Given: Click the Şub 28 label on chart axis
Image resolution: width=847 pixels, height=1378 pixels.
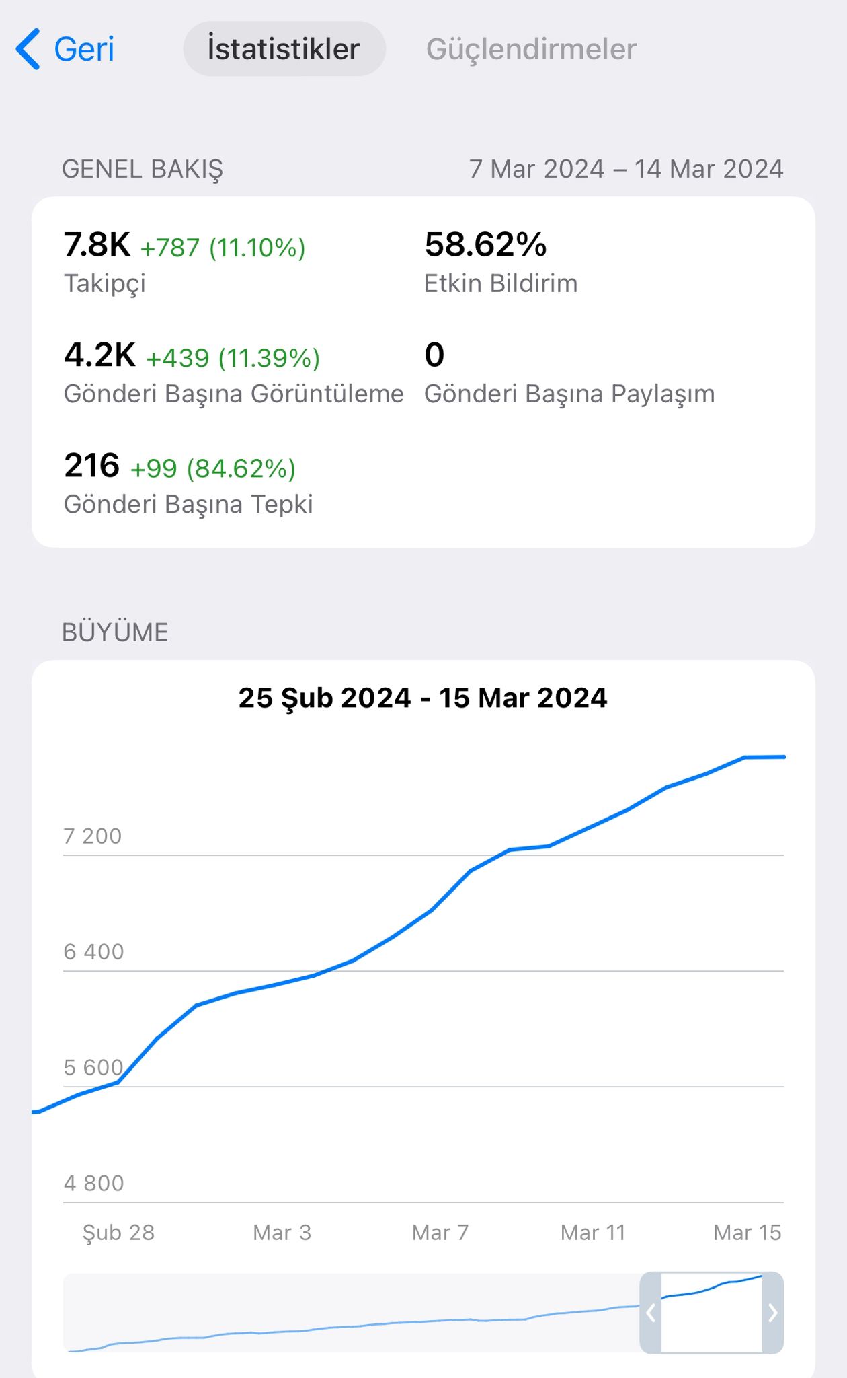Looking at the screenshot, I should coord(118,1233).
